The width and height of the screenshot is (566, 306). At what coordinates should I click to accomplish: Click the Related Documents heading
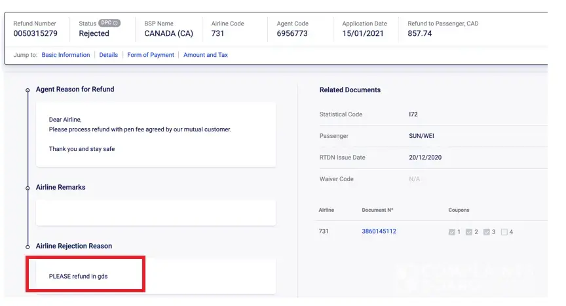[x=350, y=90]
